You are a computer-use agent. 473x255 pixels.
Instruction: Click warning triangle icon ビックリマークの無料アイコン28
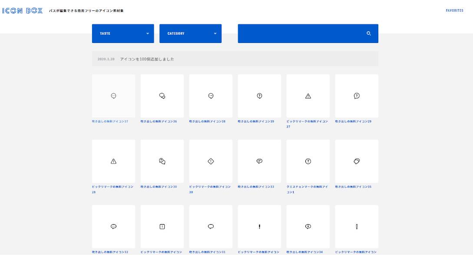point(113,161)
